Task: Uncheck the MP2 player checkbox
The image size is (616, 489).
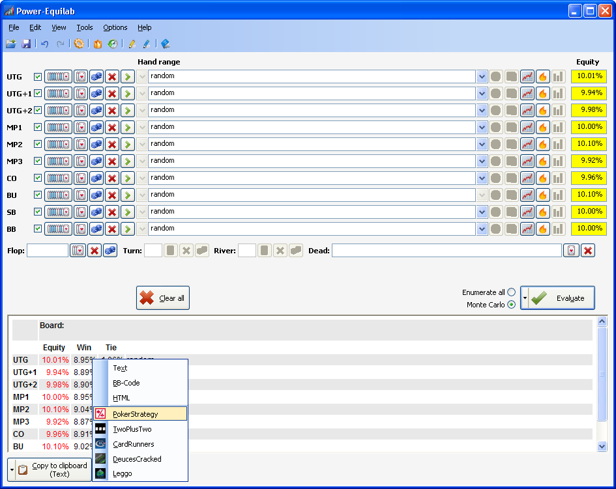Action: (x=38, y=144)
